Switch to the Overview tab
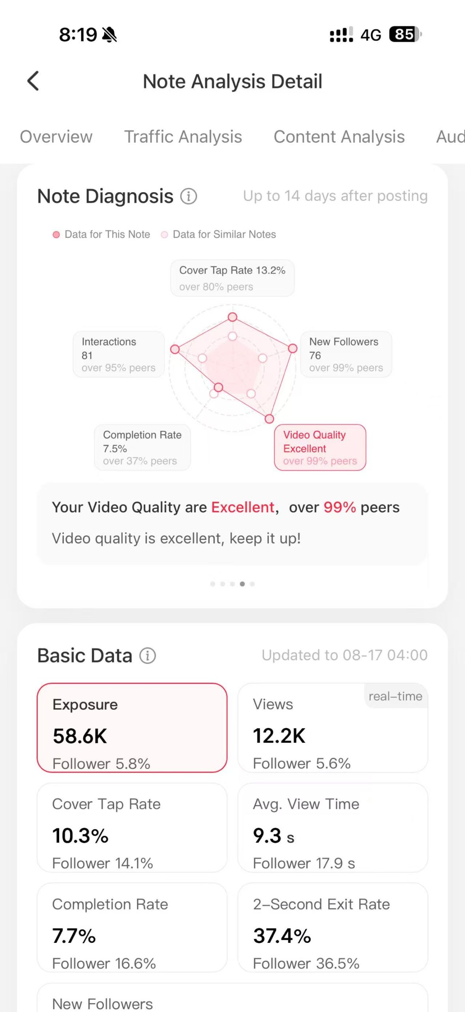Viewport: 465px width, 1012px height. tap(56, 137)
